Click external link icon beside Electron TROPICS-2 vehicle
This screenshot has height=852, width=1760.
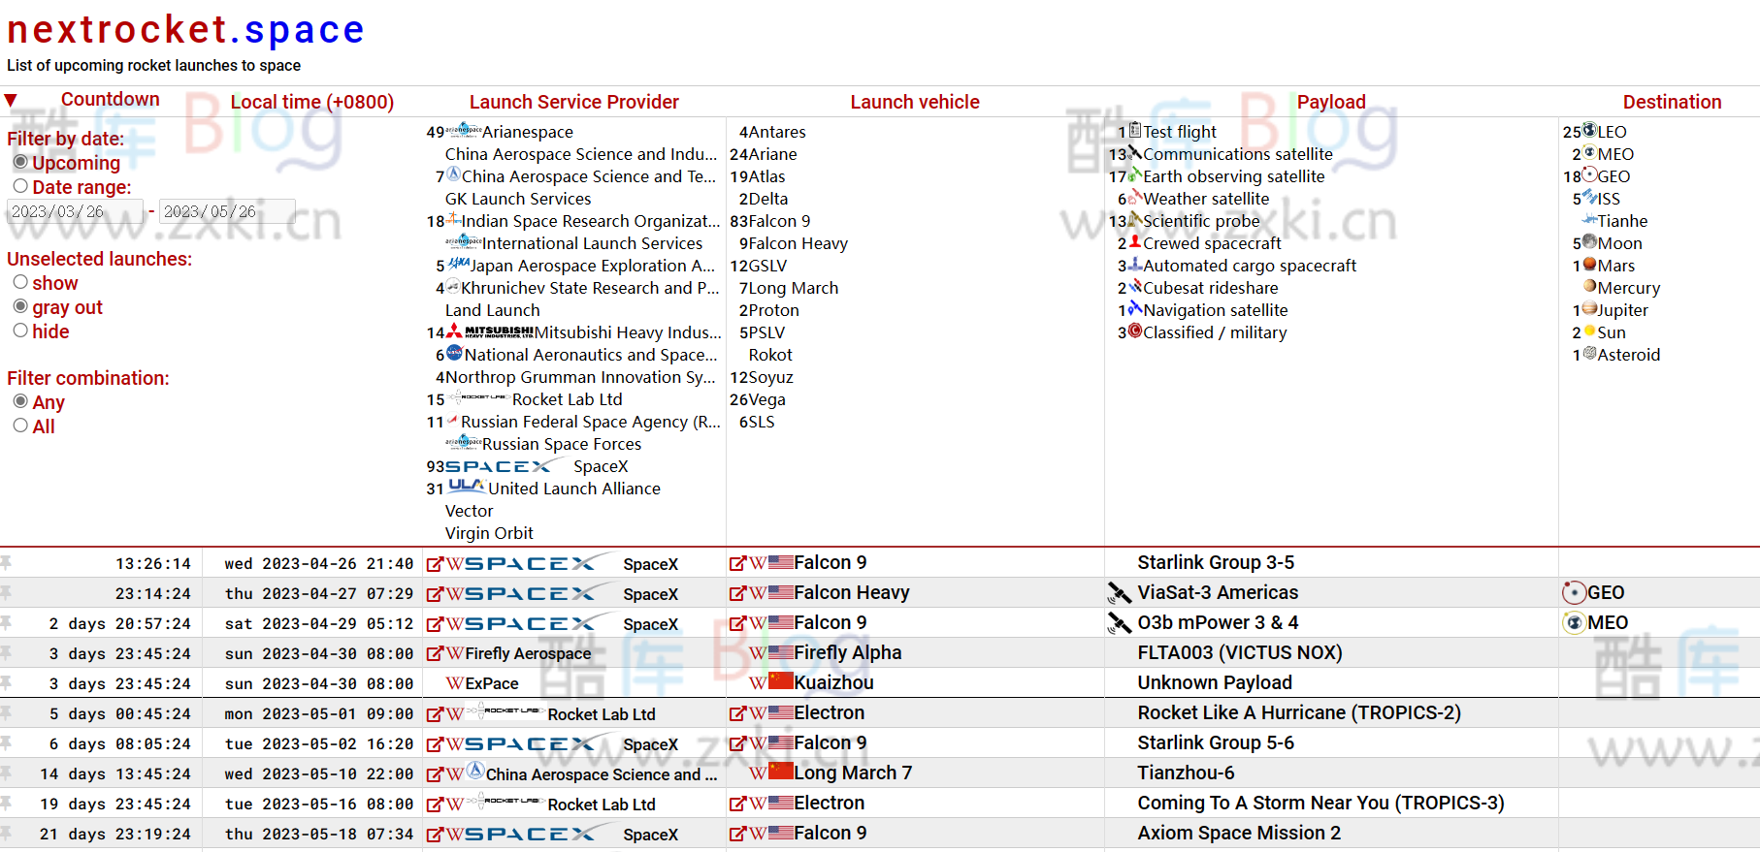(x=737, y=714)
